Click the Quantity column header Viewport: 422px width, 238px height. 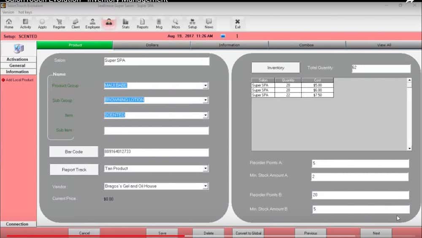pos(288,80)
